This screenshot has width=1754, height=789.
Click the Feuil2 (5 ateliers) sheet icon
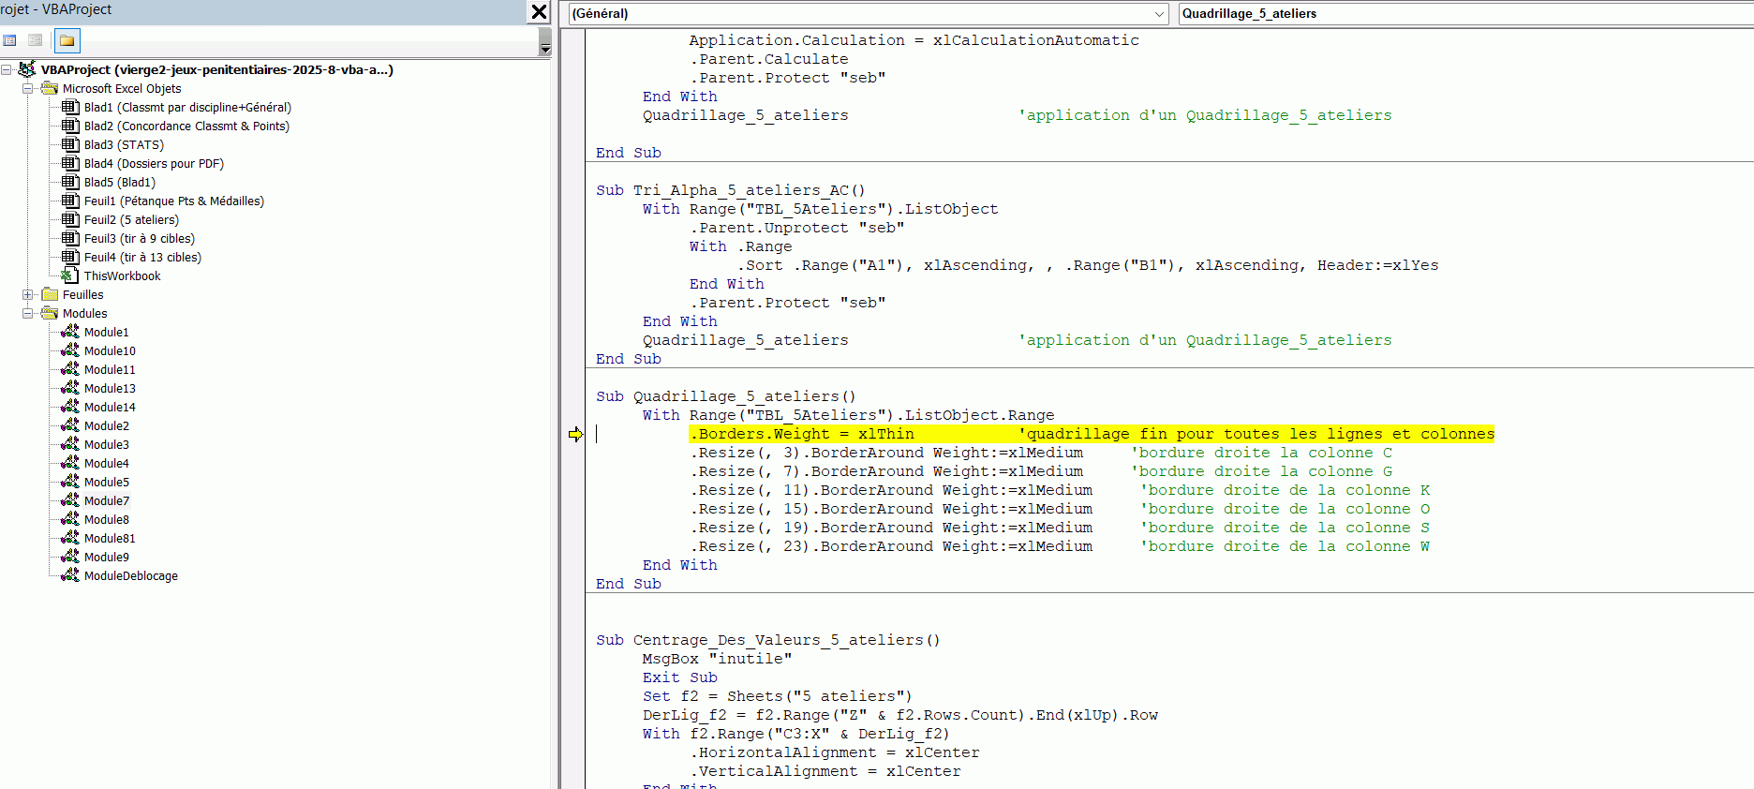[70, 219]
